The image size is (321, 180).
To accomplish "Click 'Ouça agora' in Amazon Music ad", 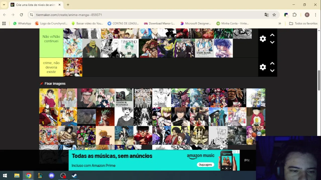I will click(x=205, y=164).
